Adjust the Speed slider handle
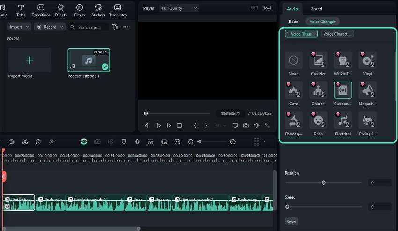This screenshot has width=398, height=231. point(287,207)
